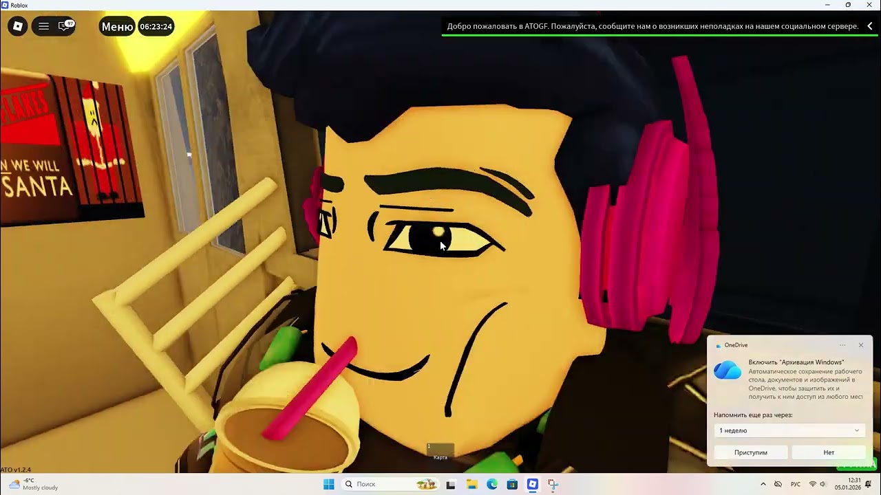Open the notification bell in the tray
The width and height of the screenshot is (881, 495).
(x=869, y=484)
